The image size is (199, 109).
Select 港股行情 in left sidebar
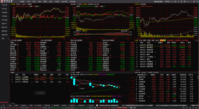(x=4, y=35)
